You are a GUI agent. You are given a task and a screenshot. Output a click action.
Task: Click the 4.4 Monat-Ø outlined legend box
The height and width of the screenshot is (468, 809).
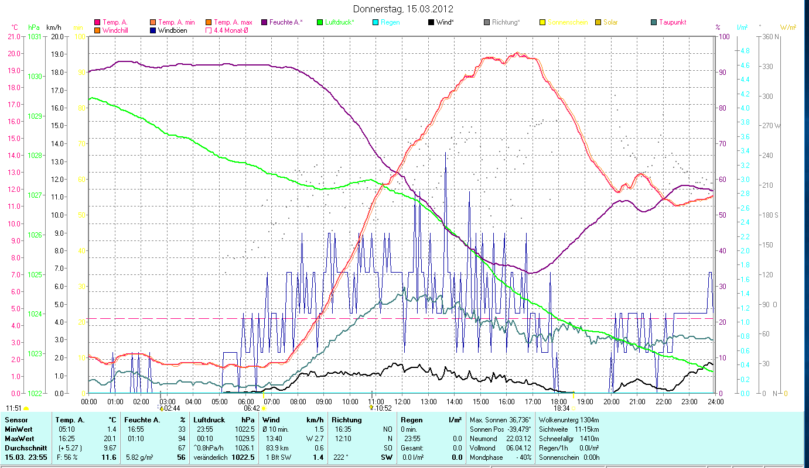[208, 30]
